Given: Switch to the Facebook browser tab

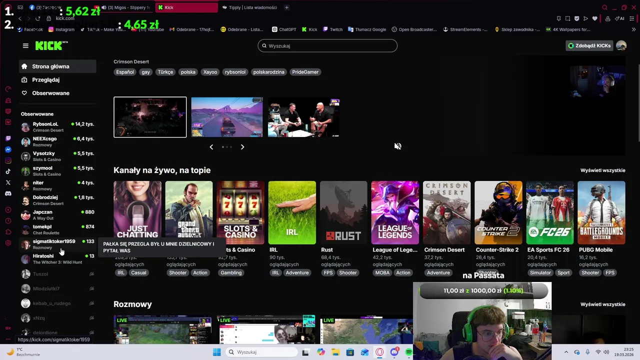Looking at the screenshot, I should [x=45, y=7].
